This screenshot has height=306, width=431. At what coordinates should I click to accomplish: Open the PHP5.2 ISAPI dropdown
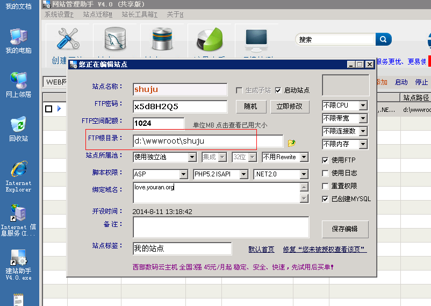[243, 174]
